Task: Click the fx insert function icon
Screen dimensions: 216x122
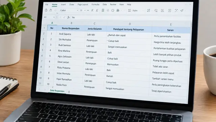Action: pyautogui.click(x=69, y=17)
